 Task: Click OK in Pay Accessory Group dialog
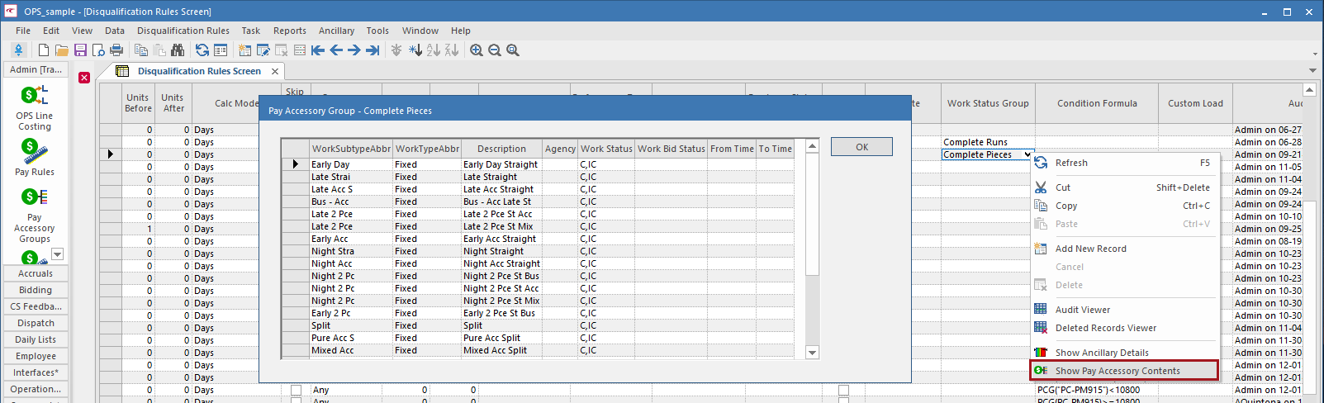click(x=861, y=147)
